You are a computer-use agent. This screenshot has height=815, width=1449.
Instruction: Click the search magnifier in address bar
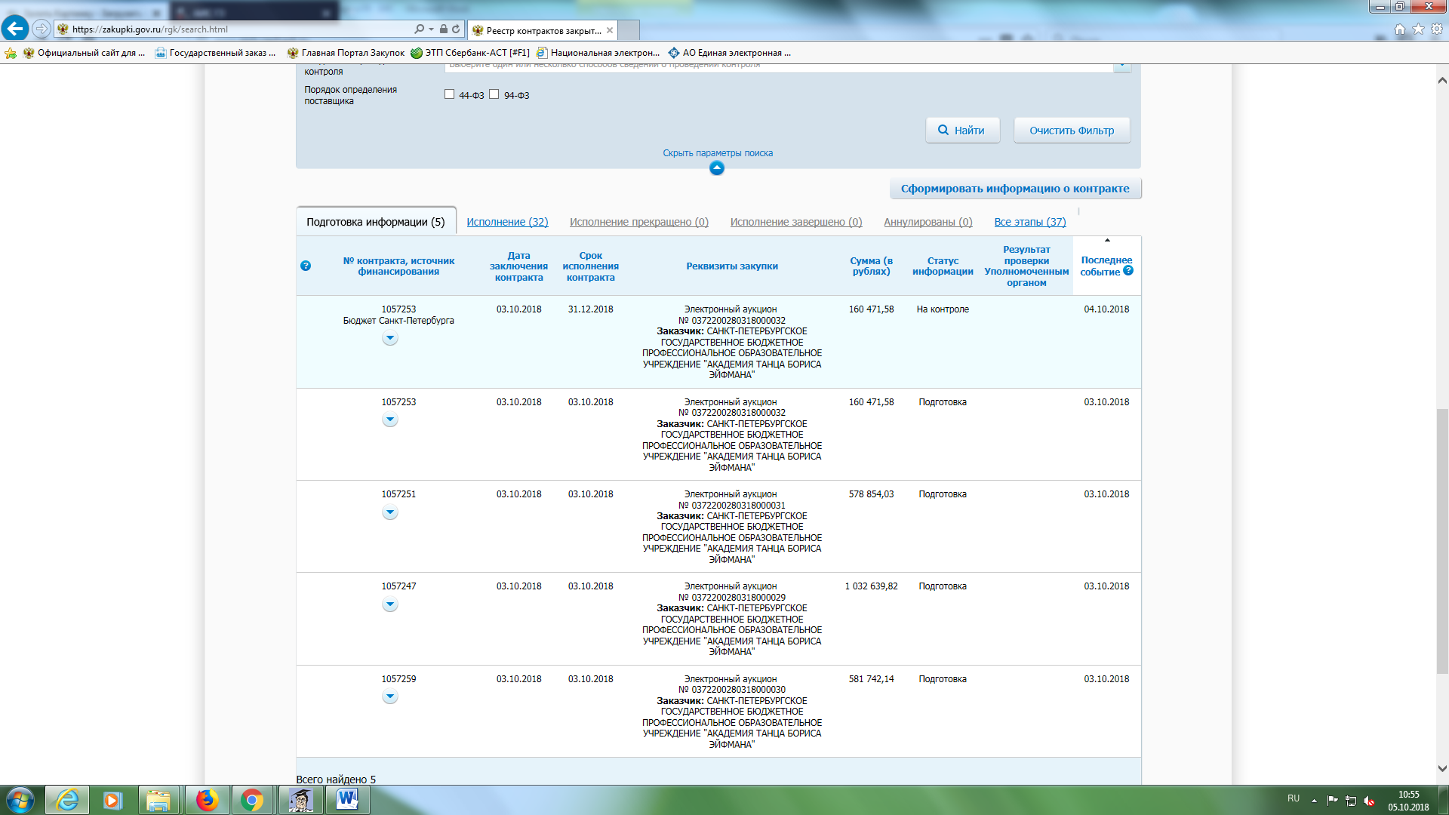click(419, 29)
